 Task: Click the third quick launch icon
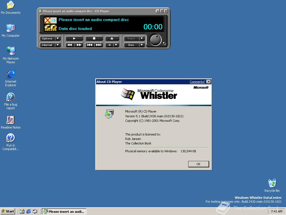pyautogui.click(x=35, y=211)
